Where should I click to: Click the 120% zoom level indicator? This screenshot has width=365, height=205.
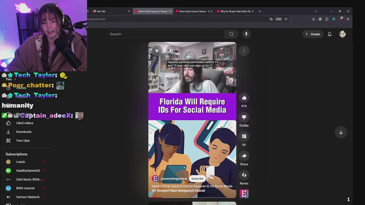coord(278,19)
